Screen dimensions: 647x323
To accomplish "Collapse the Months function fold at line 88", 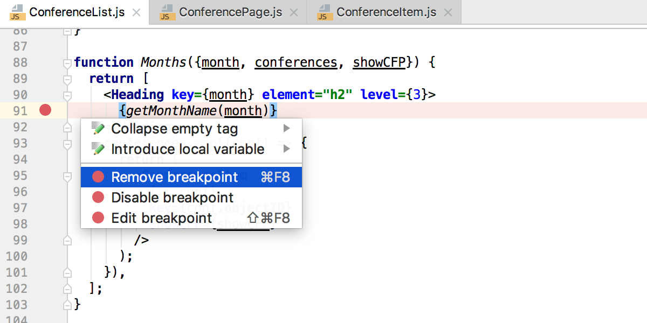I will pyautogui.click(x=67, y=63).
